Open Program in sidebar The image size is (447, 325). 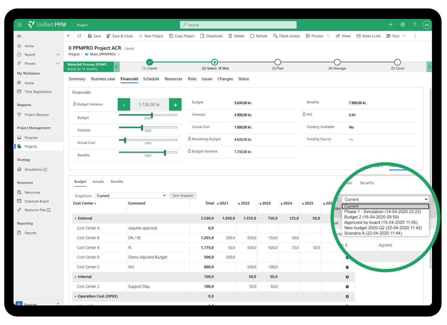[x=31, y=138]
